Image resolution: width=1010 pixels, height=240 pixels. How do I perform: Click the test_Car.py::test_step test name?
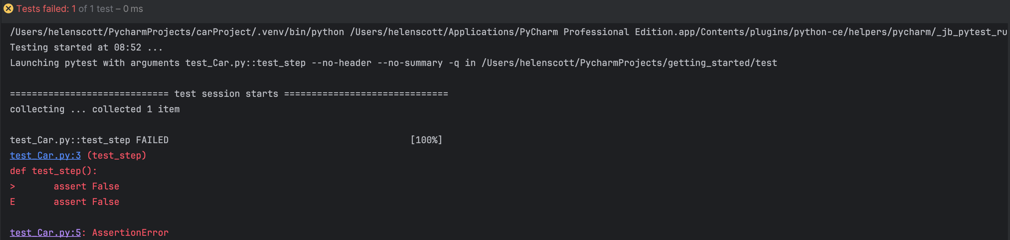click(71, 140)
